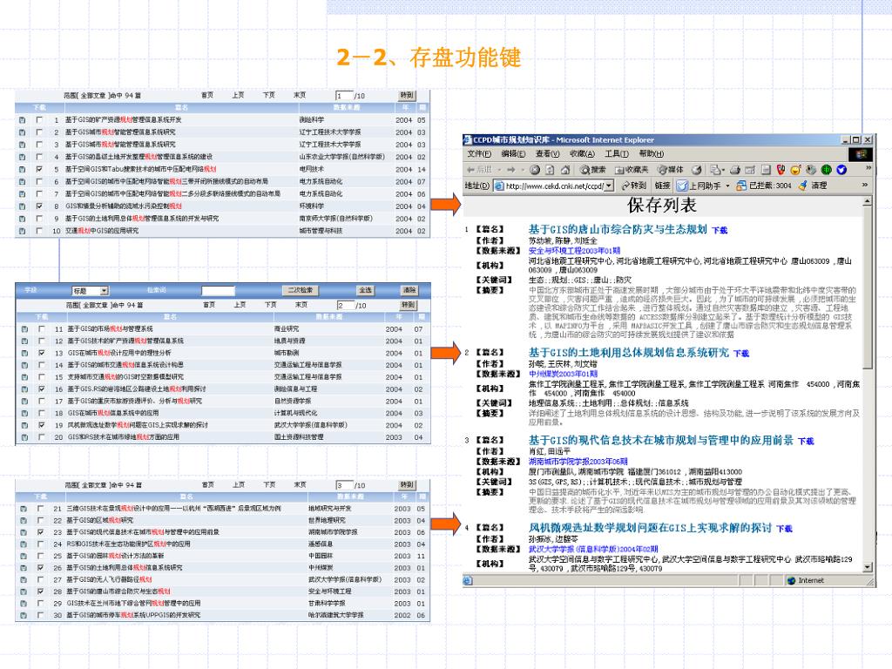Open the 帮助(H) menu
The width and height of the screenshot is (892, 669).
point(652,153)
